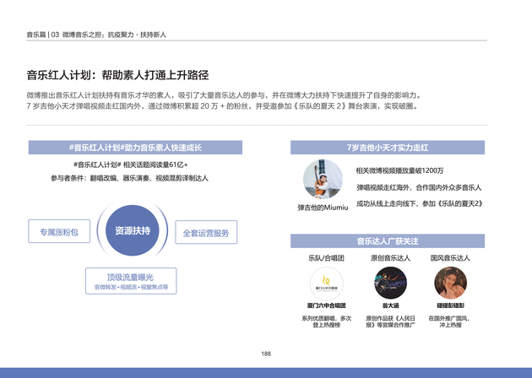Click the label 乐队/合唱团

[326, 258]
